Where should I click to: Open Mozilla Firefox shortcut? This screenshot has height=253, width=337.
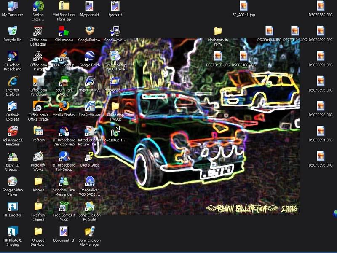click(64, 106)
